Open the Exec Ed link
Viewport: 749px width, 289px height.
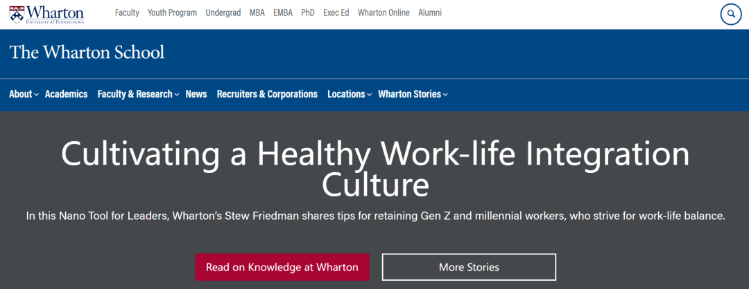point(336,13)
